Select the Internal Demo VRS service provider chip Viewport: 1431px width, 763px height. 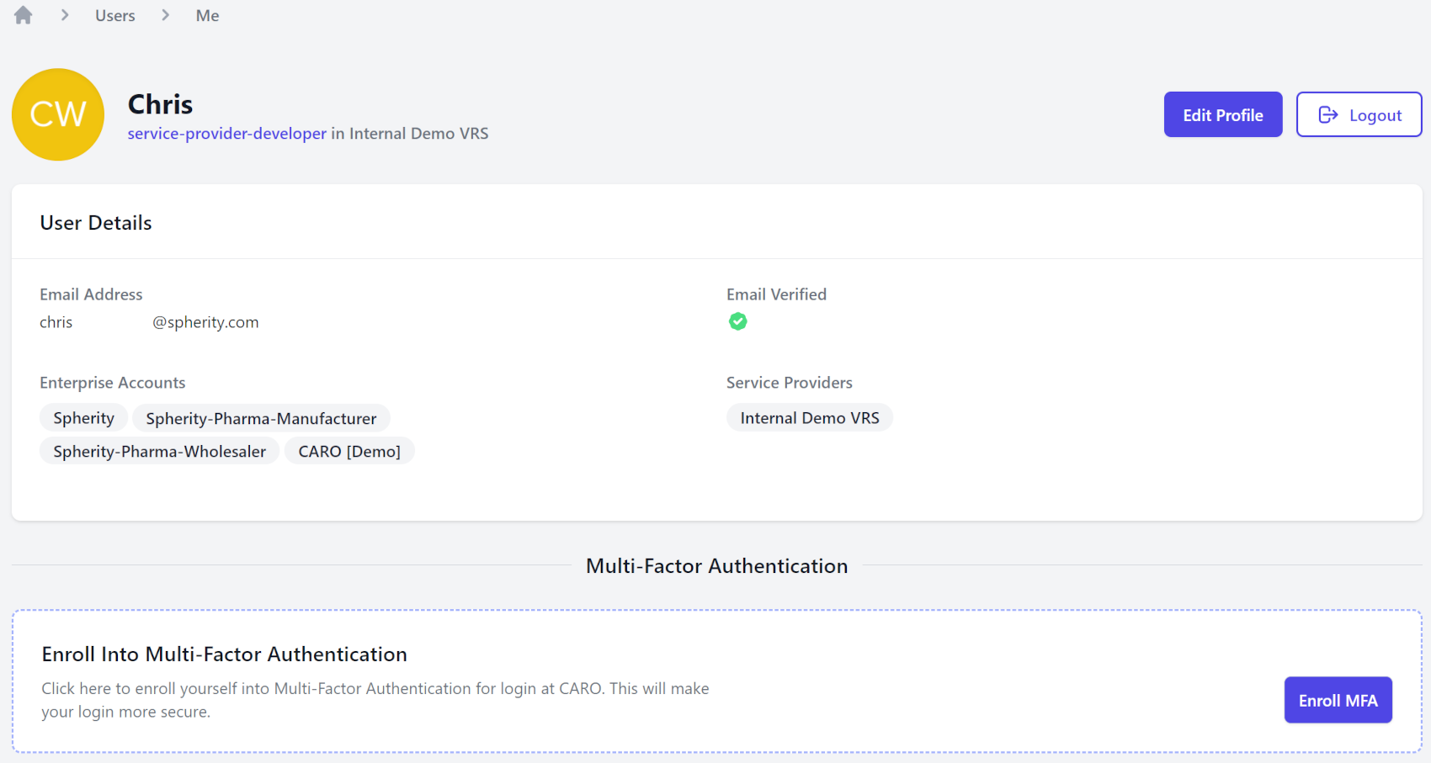(x=809, y=417)
